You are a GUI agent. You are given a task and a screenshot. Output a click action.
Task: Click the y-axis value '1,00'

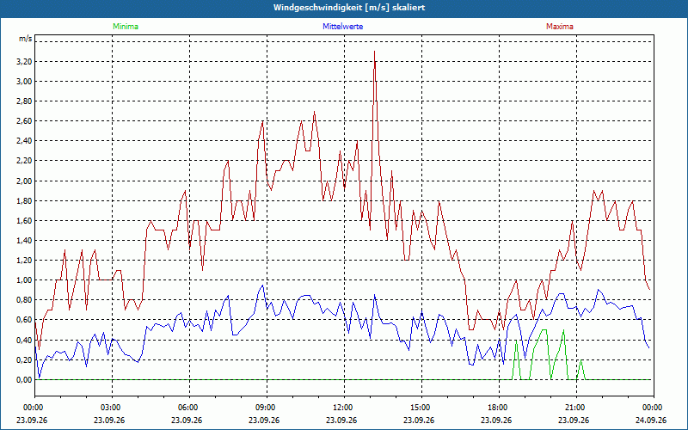coord(24,280)
